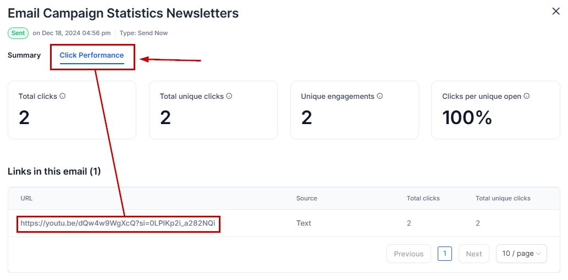
Task: Click the Total unique clicks column header
Action: pos(503,198)
